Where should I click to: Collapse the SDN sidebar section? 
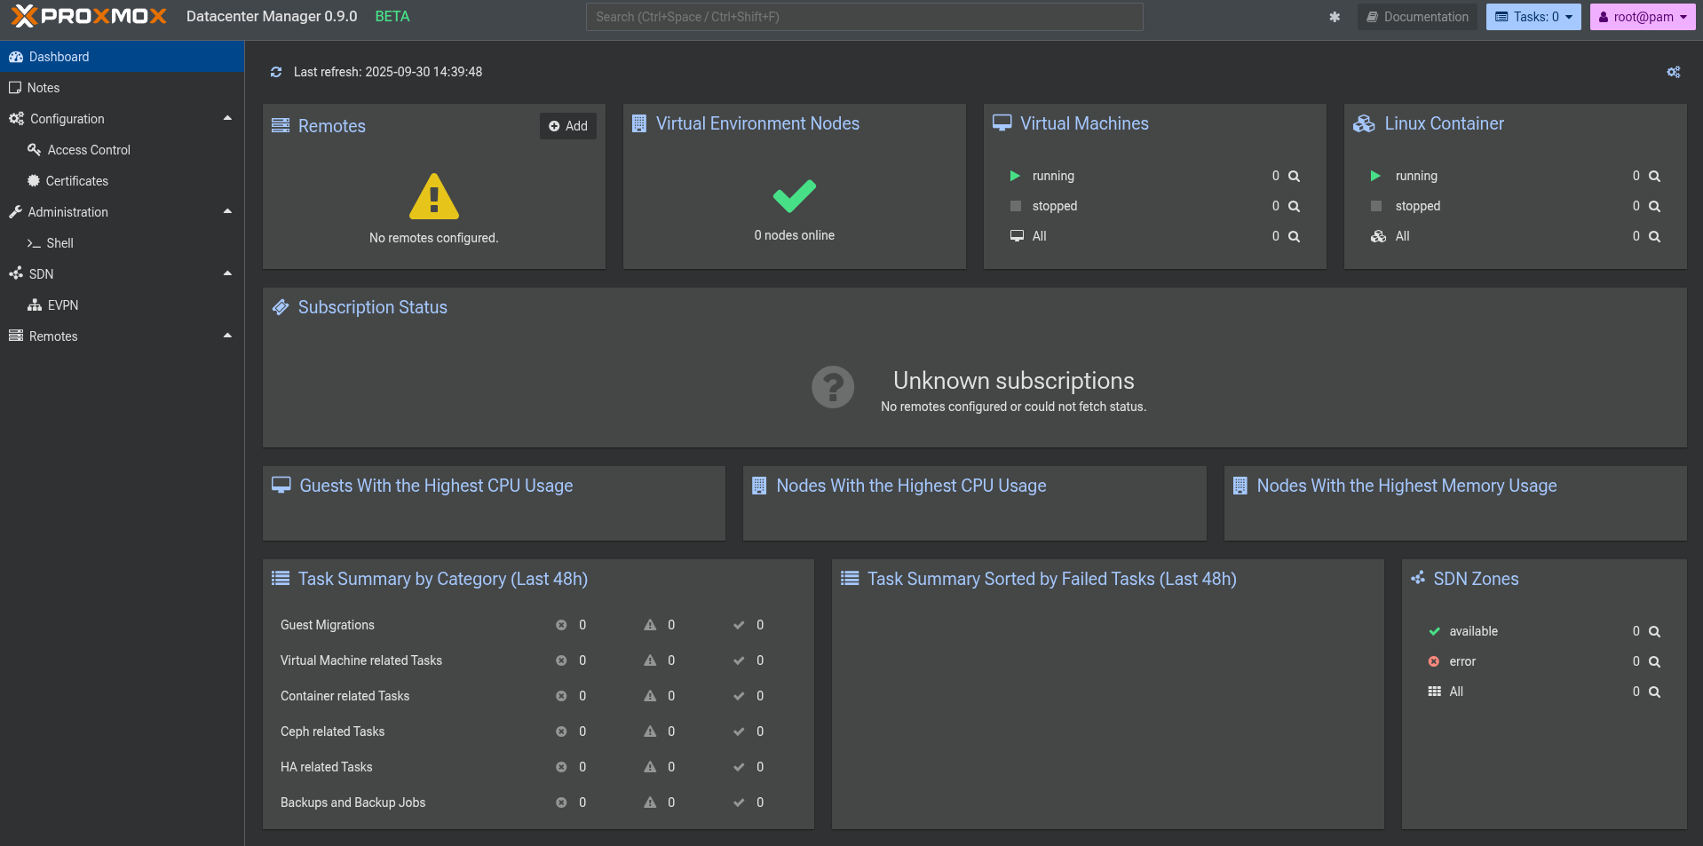(x=227, y=273)
